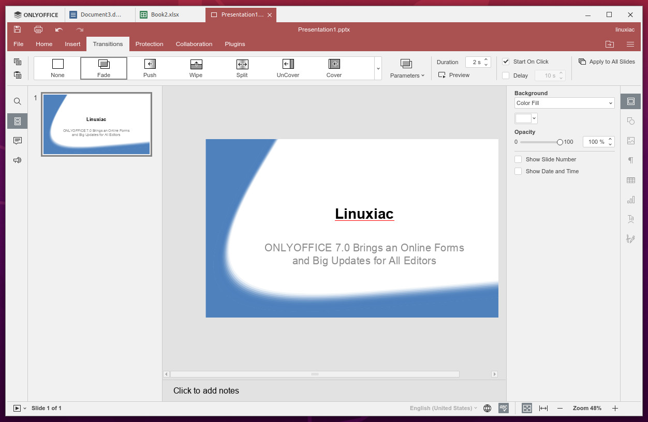Open the Comments panel
648x422 pixels.
[18, 141]
